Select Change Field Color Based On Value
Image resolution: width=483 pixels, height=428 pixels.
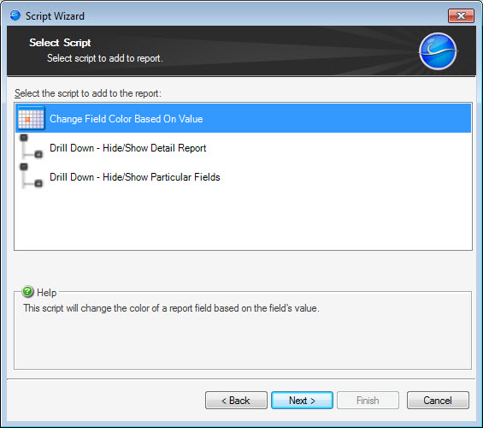tap(243, 118)
